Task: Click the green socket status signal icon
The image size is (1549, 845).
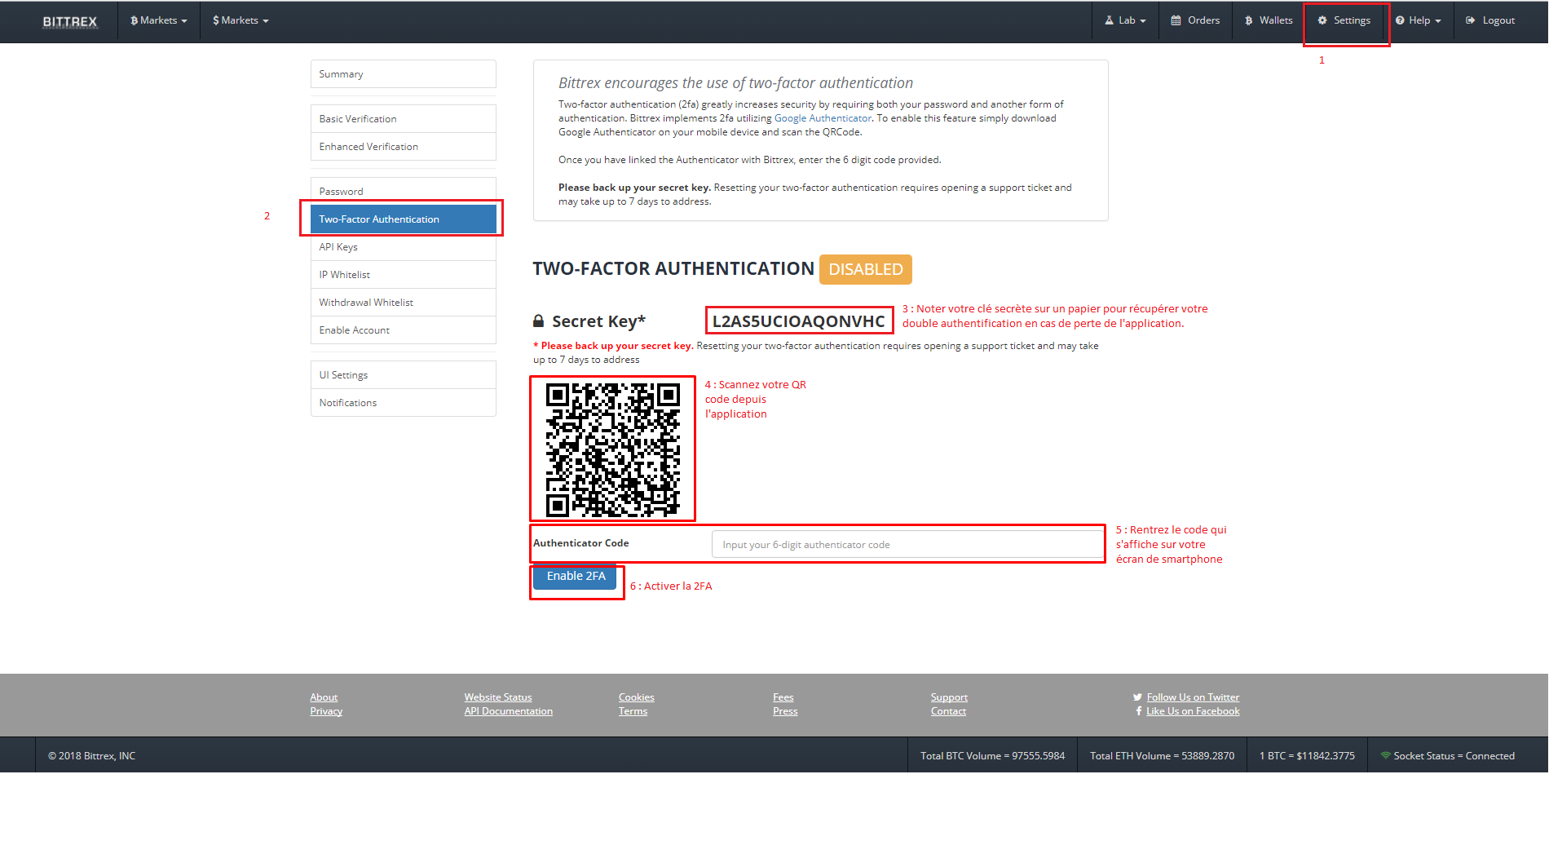Action: (1385, 755)
